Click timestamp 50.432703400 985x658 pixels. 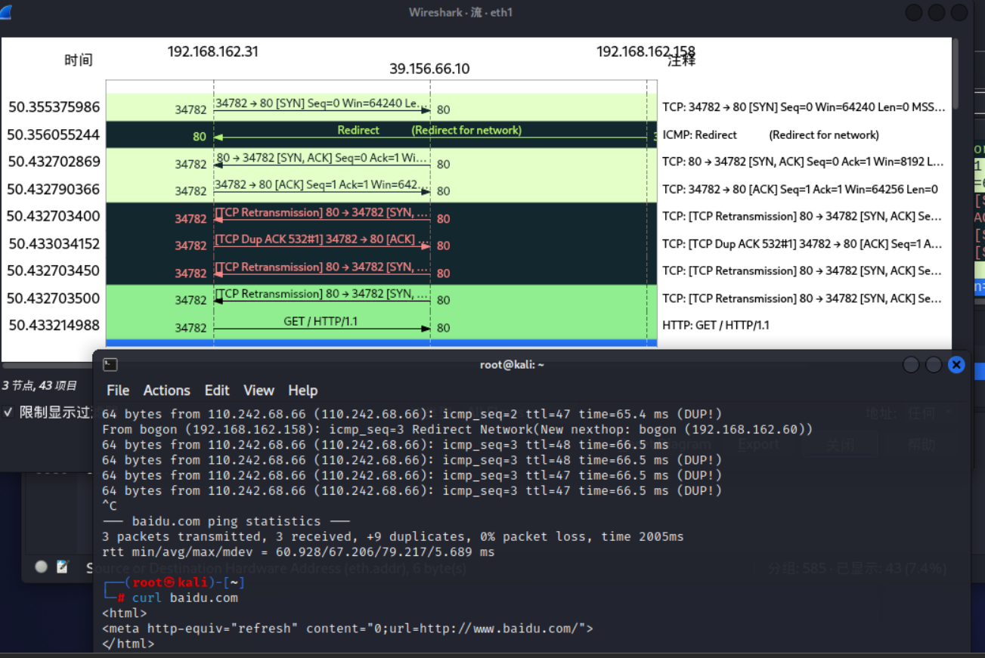click(x=54, y=216)
